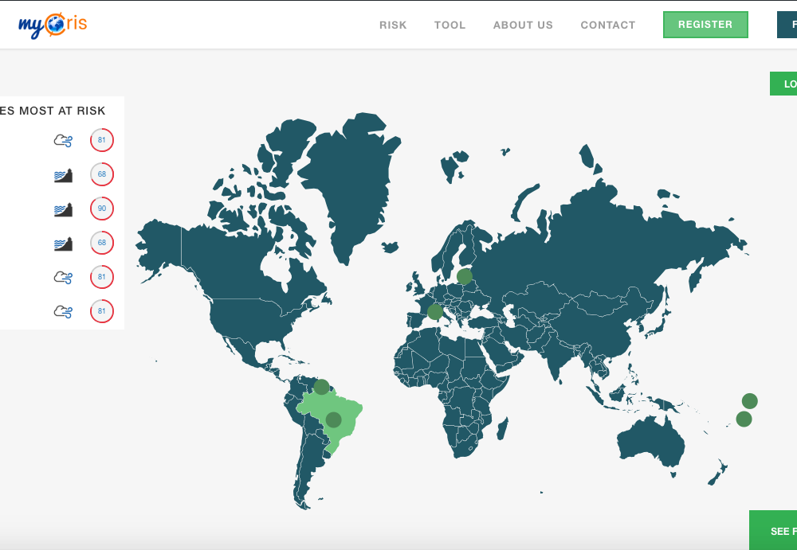Open the Tool menu item
797x550 pixels.
tap(450, 25)
